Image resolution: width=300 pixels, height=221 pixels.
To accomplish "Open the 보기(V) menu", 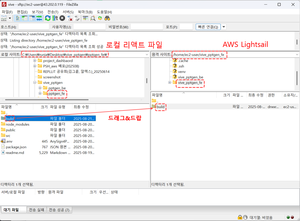I will tap(37, 12).
